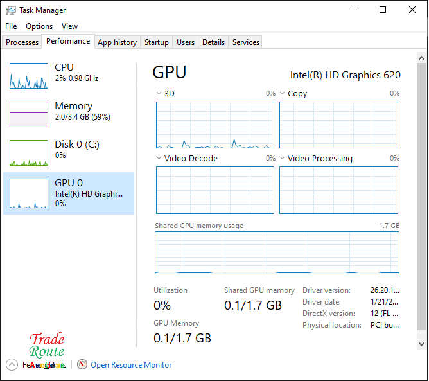The width and height of the screenshot is (429, 381).
Task: Click the Task Manager icon in title bar
Action: pos(11,10)
